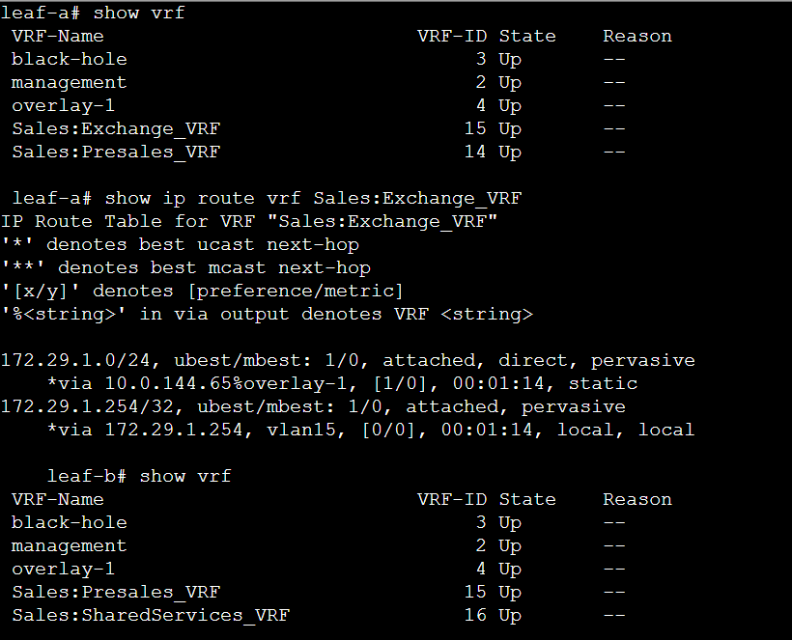Click the word 'static' in route output
The height and width of the screenshot is (640, 792).
[x=603, y=383]
